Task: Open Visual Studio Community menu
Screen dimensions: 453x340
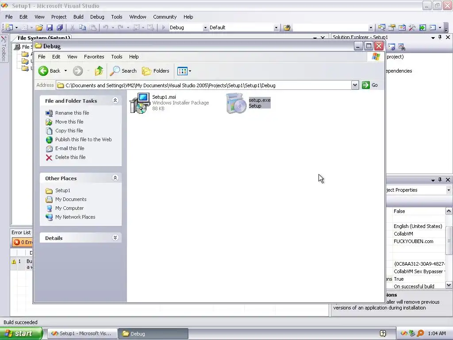Action: pos(165,17)
